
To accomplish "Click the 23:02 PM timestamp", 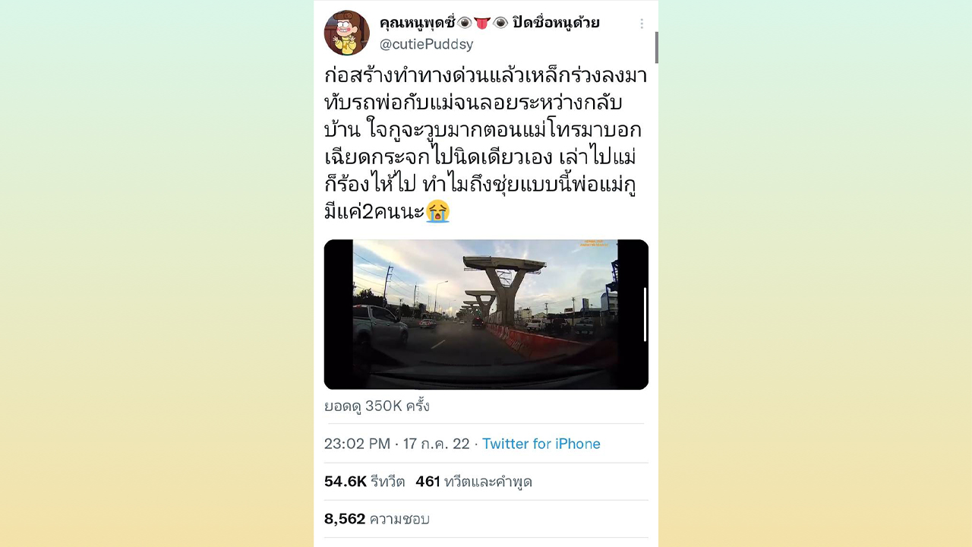I will 357,444.
